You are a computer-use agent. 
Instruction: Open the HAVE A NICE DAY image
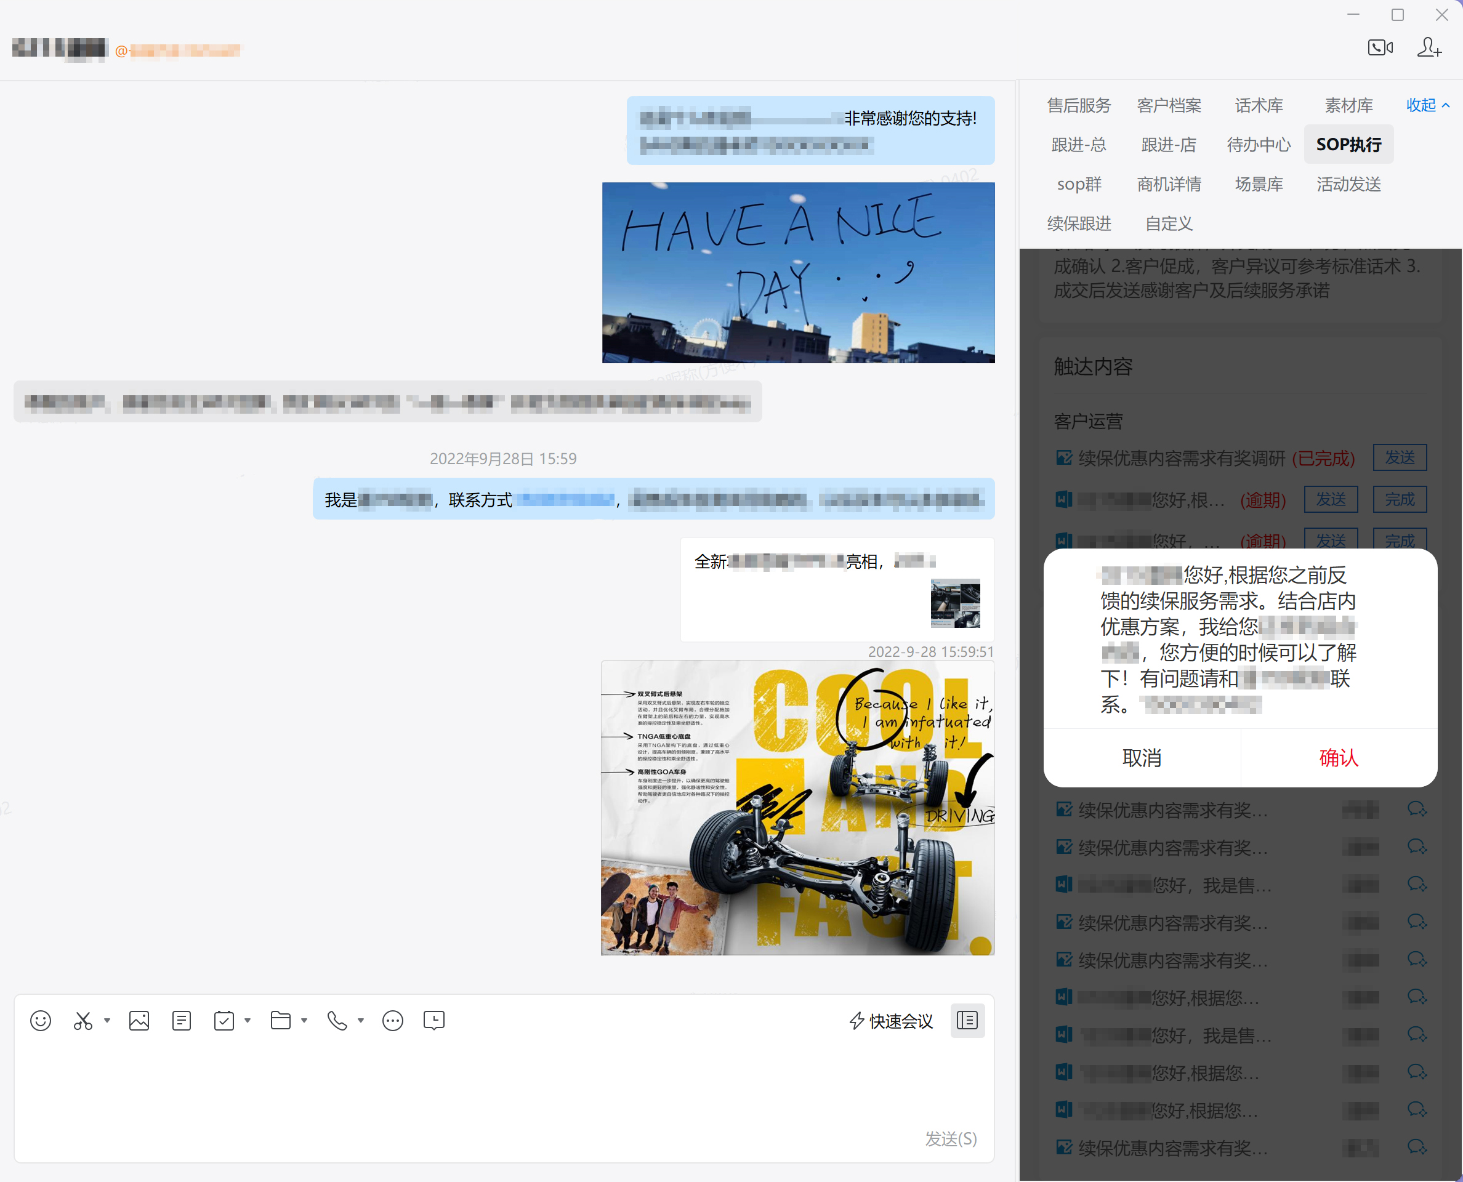click(797, 272)
